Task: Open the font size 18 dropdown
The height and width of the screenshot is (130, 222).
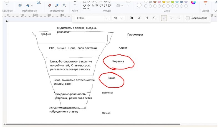Action: pos(118,18)
